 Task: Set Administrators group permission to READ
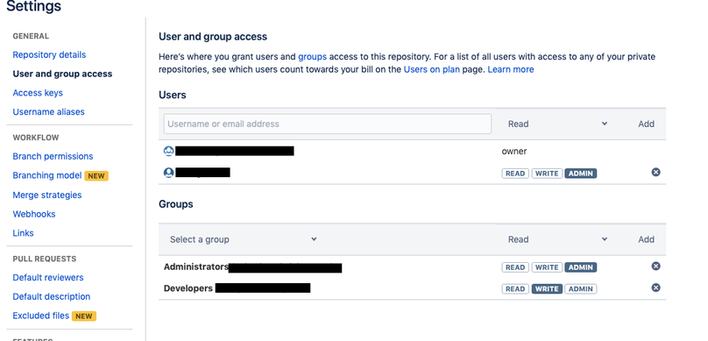515,267
